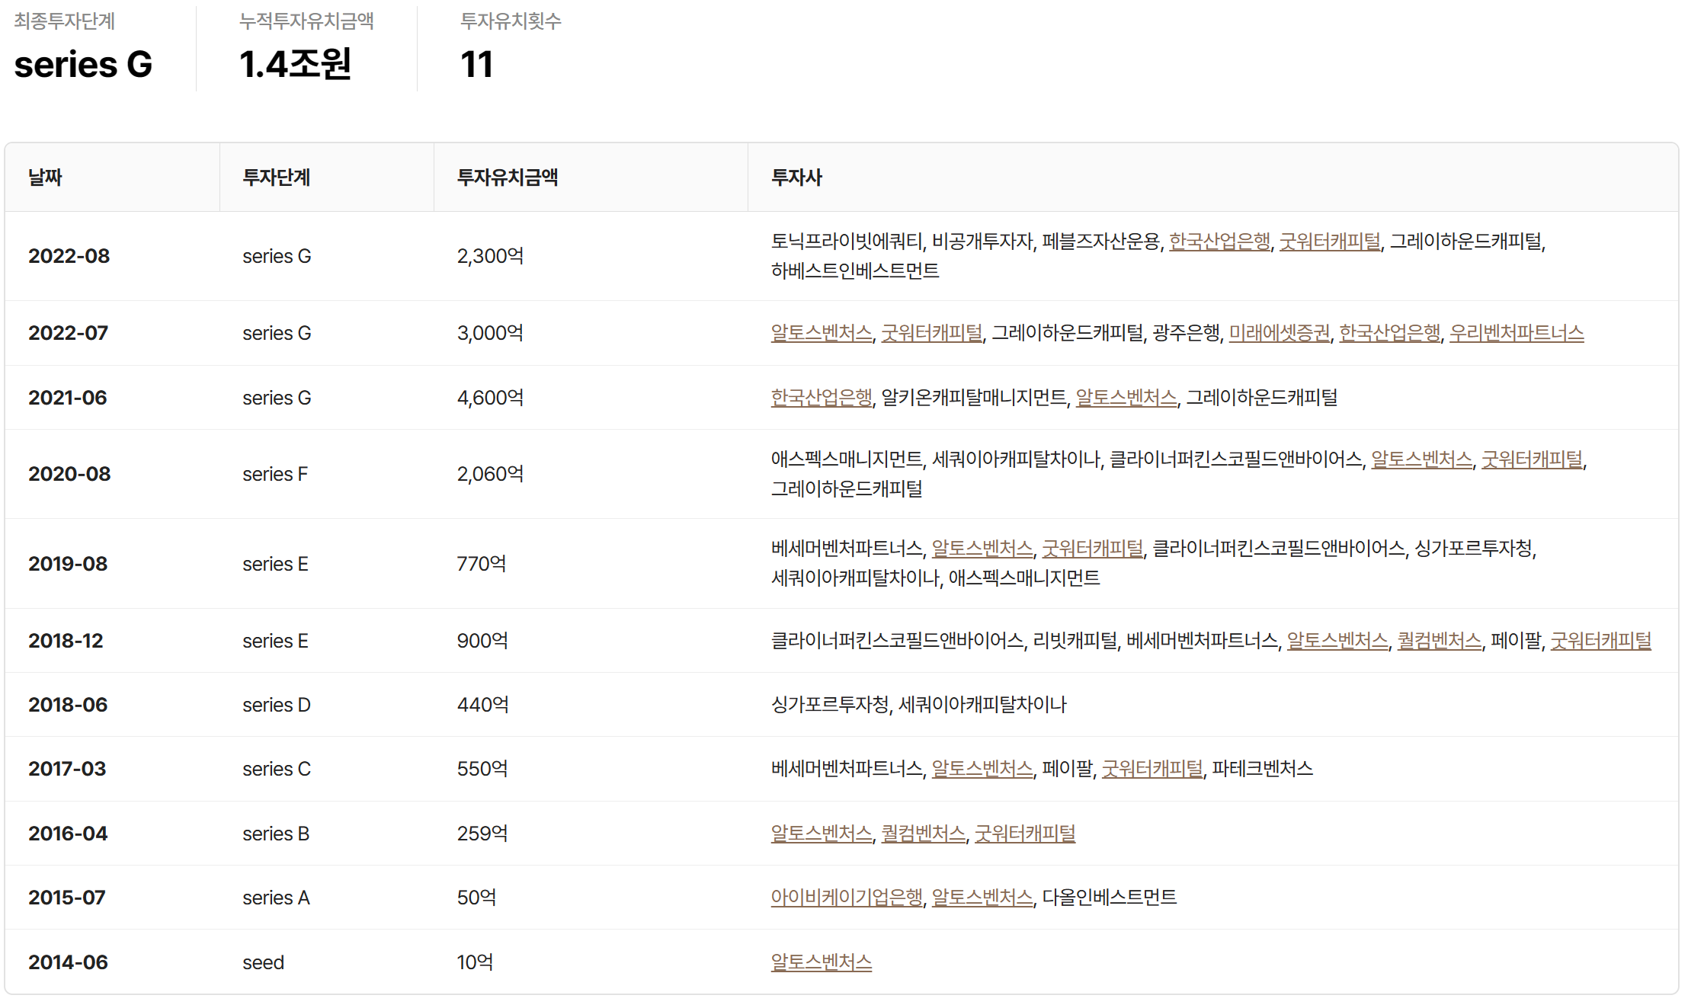Image resolution: width=1688 pixels, height=1005 pixels.
Task: Open 굿워터캐피털 link in 2022-08 row
Action: (x=1329, y=242)
